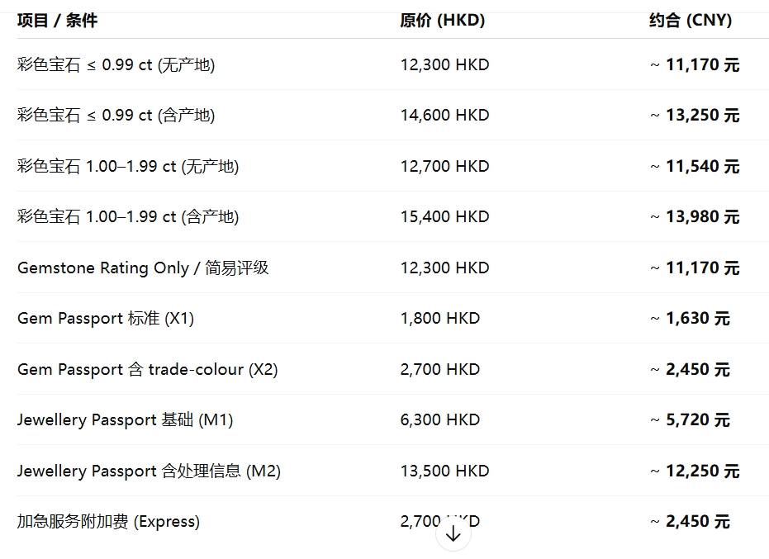Select the ~ 12,250 元 converted price
This screenshot has height=559, width=769.
tap(694, 471)
